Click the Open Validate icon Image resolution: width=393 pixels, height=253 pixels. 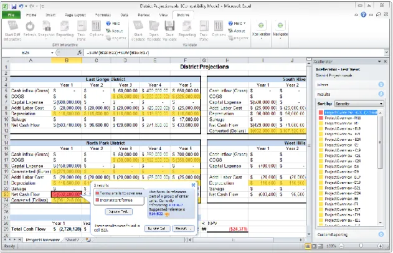tap(154, 26)
